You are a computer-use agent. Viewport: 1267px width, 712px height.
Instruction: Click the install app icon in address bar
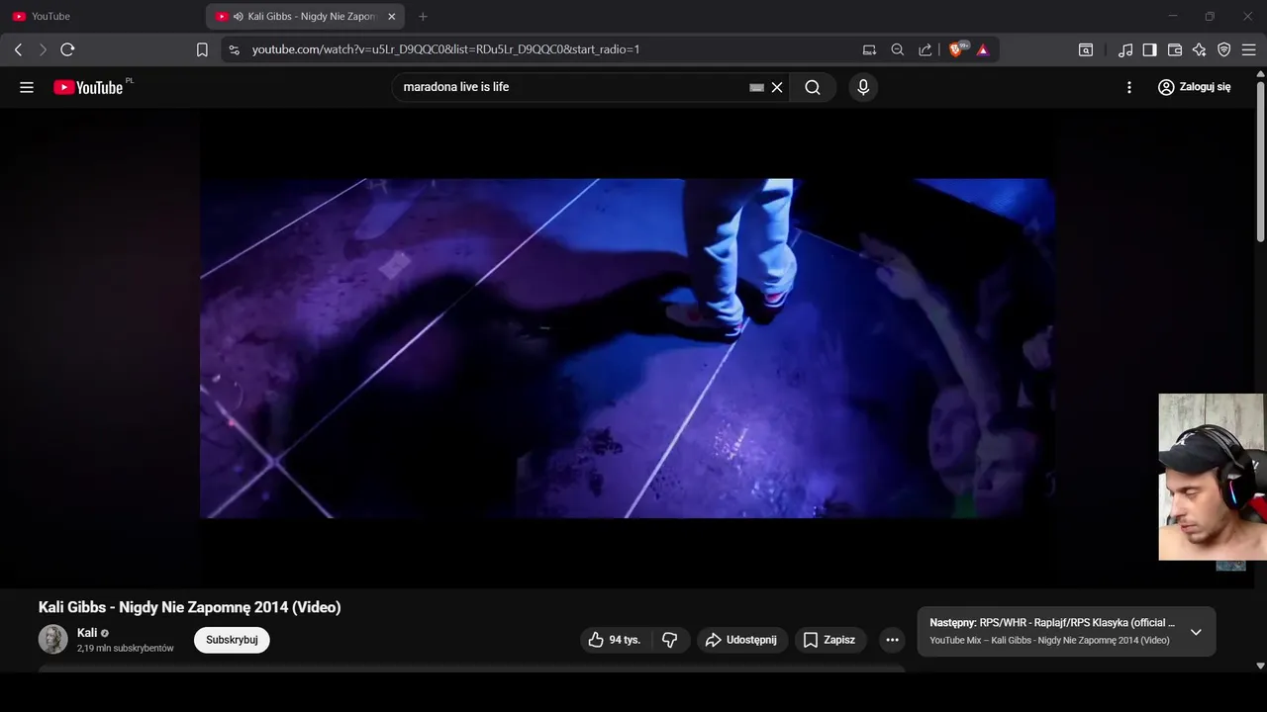[x=869, y=49]
